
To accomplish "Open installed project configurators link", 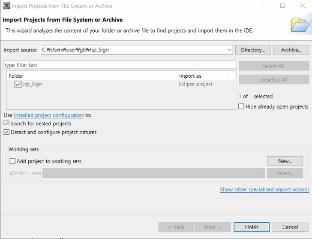I will 49,115.
